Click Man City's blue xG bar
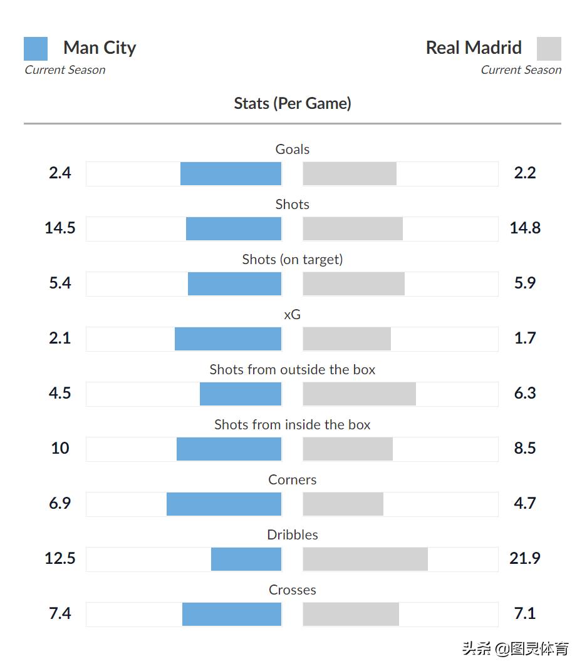Image resolution: width=582 pixels, height=669 pixels. 228,339
